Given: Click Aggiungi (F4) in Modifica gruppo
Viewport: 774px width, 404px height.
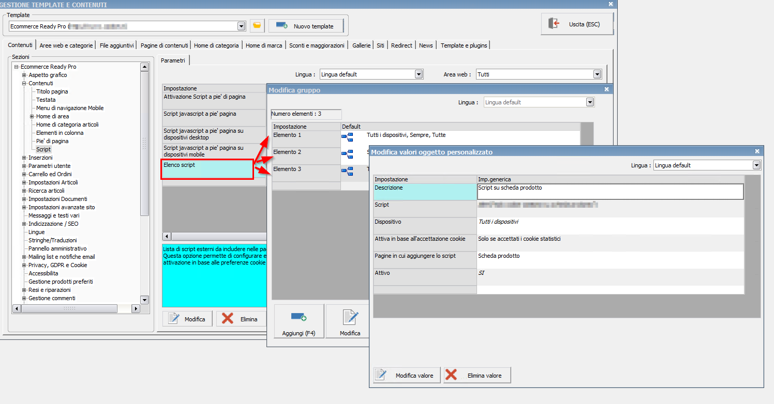Looking at the screenshot, I should (x=299, y=321).
